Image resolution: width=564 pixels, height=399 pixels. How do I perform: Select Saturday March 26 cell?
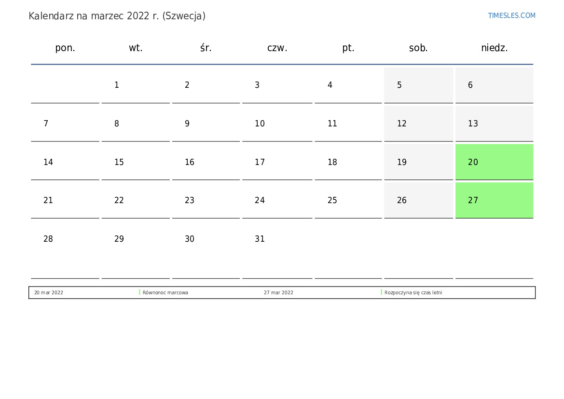(x=418, y=200)
